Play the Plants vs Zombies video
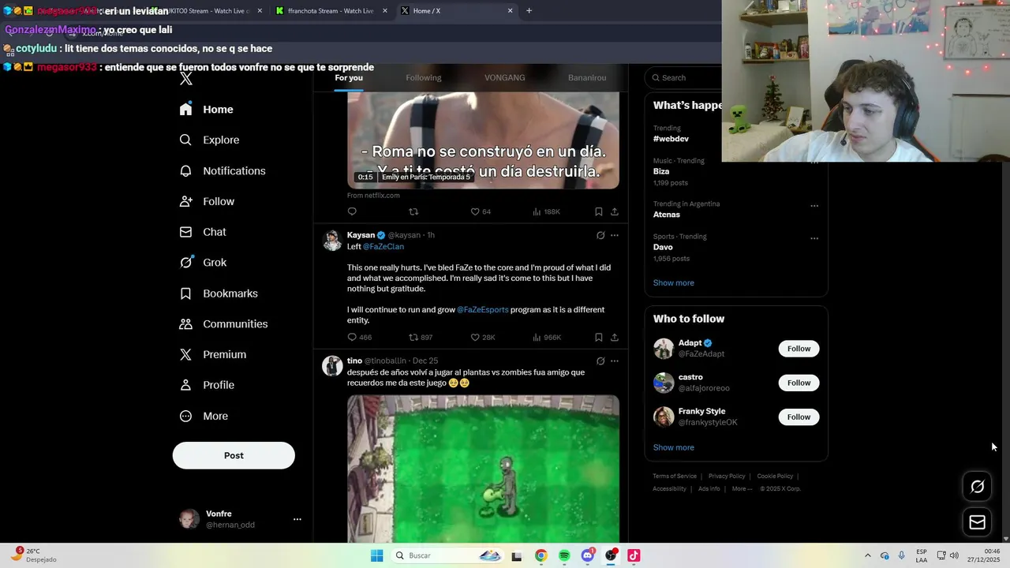This screenshot has height=568, width=1010. pyautogui.click(x=483, y=469)
